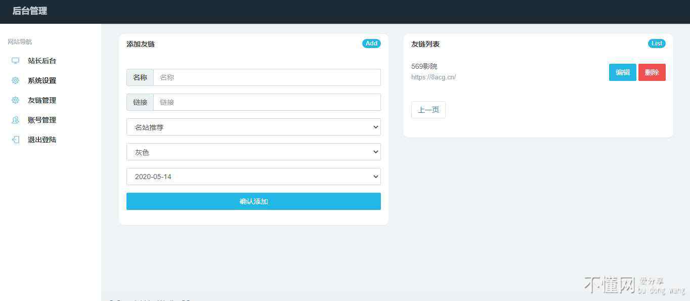Focus the 链接 input field
This screenshot has height=301, width=690.
pos(267,102)
